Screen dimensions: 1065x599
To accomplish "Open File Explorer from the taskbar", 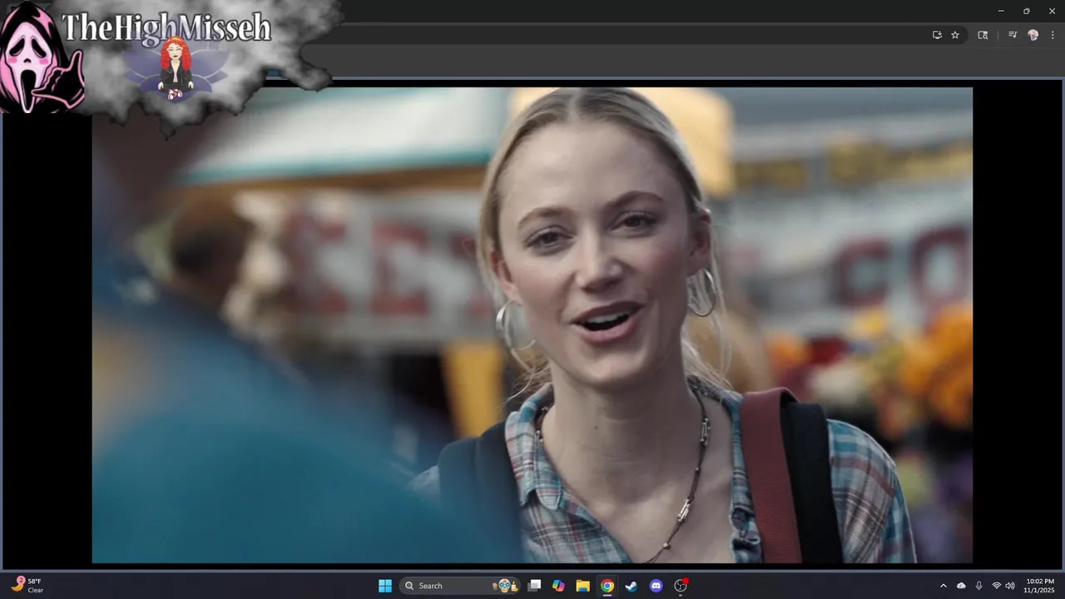I will tap(583, 586).
